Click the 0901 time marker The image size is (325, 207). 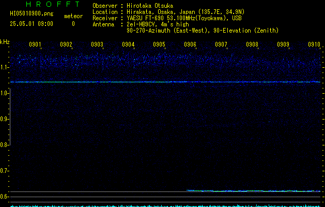(x=35, y=44)
